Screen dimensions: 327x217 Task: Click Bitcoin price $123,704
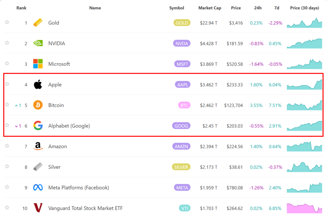pos(233,105)
